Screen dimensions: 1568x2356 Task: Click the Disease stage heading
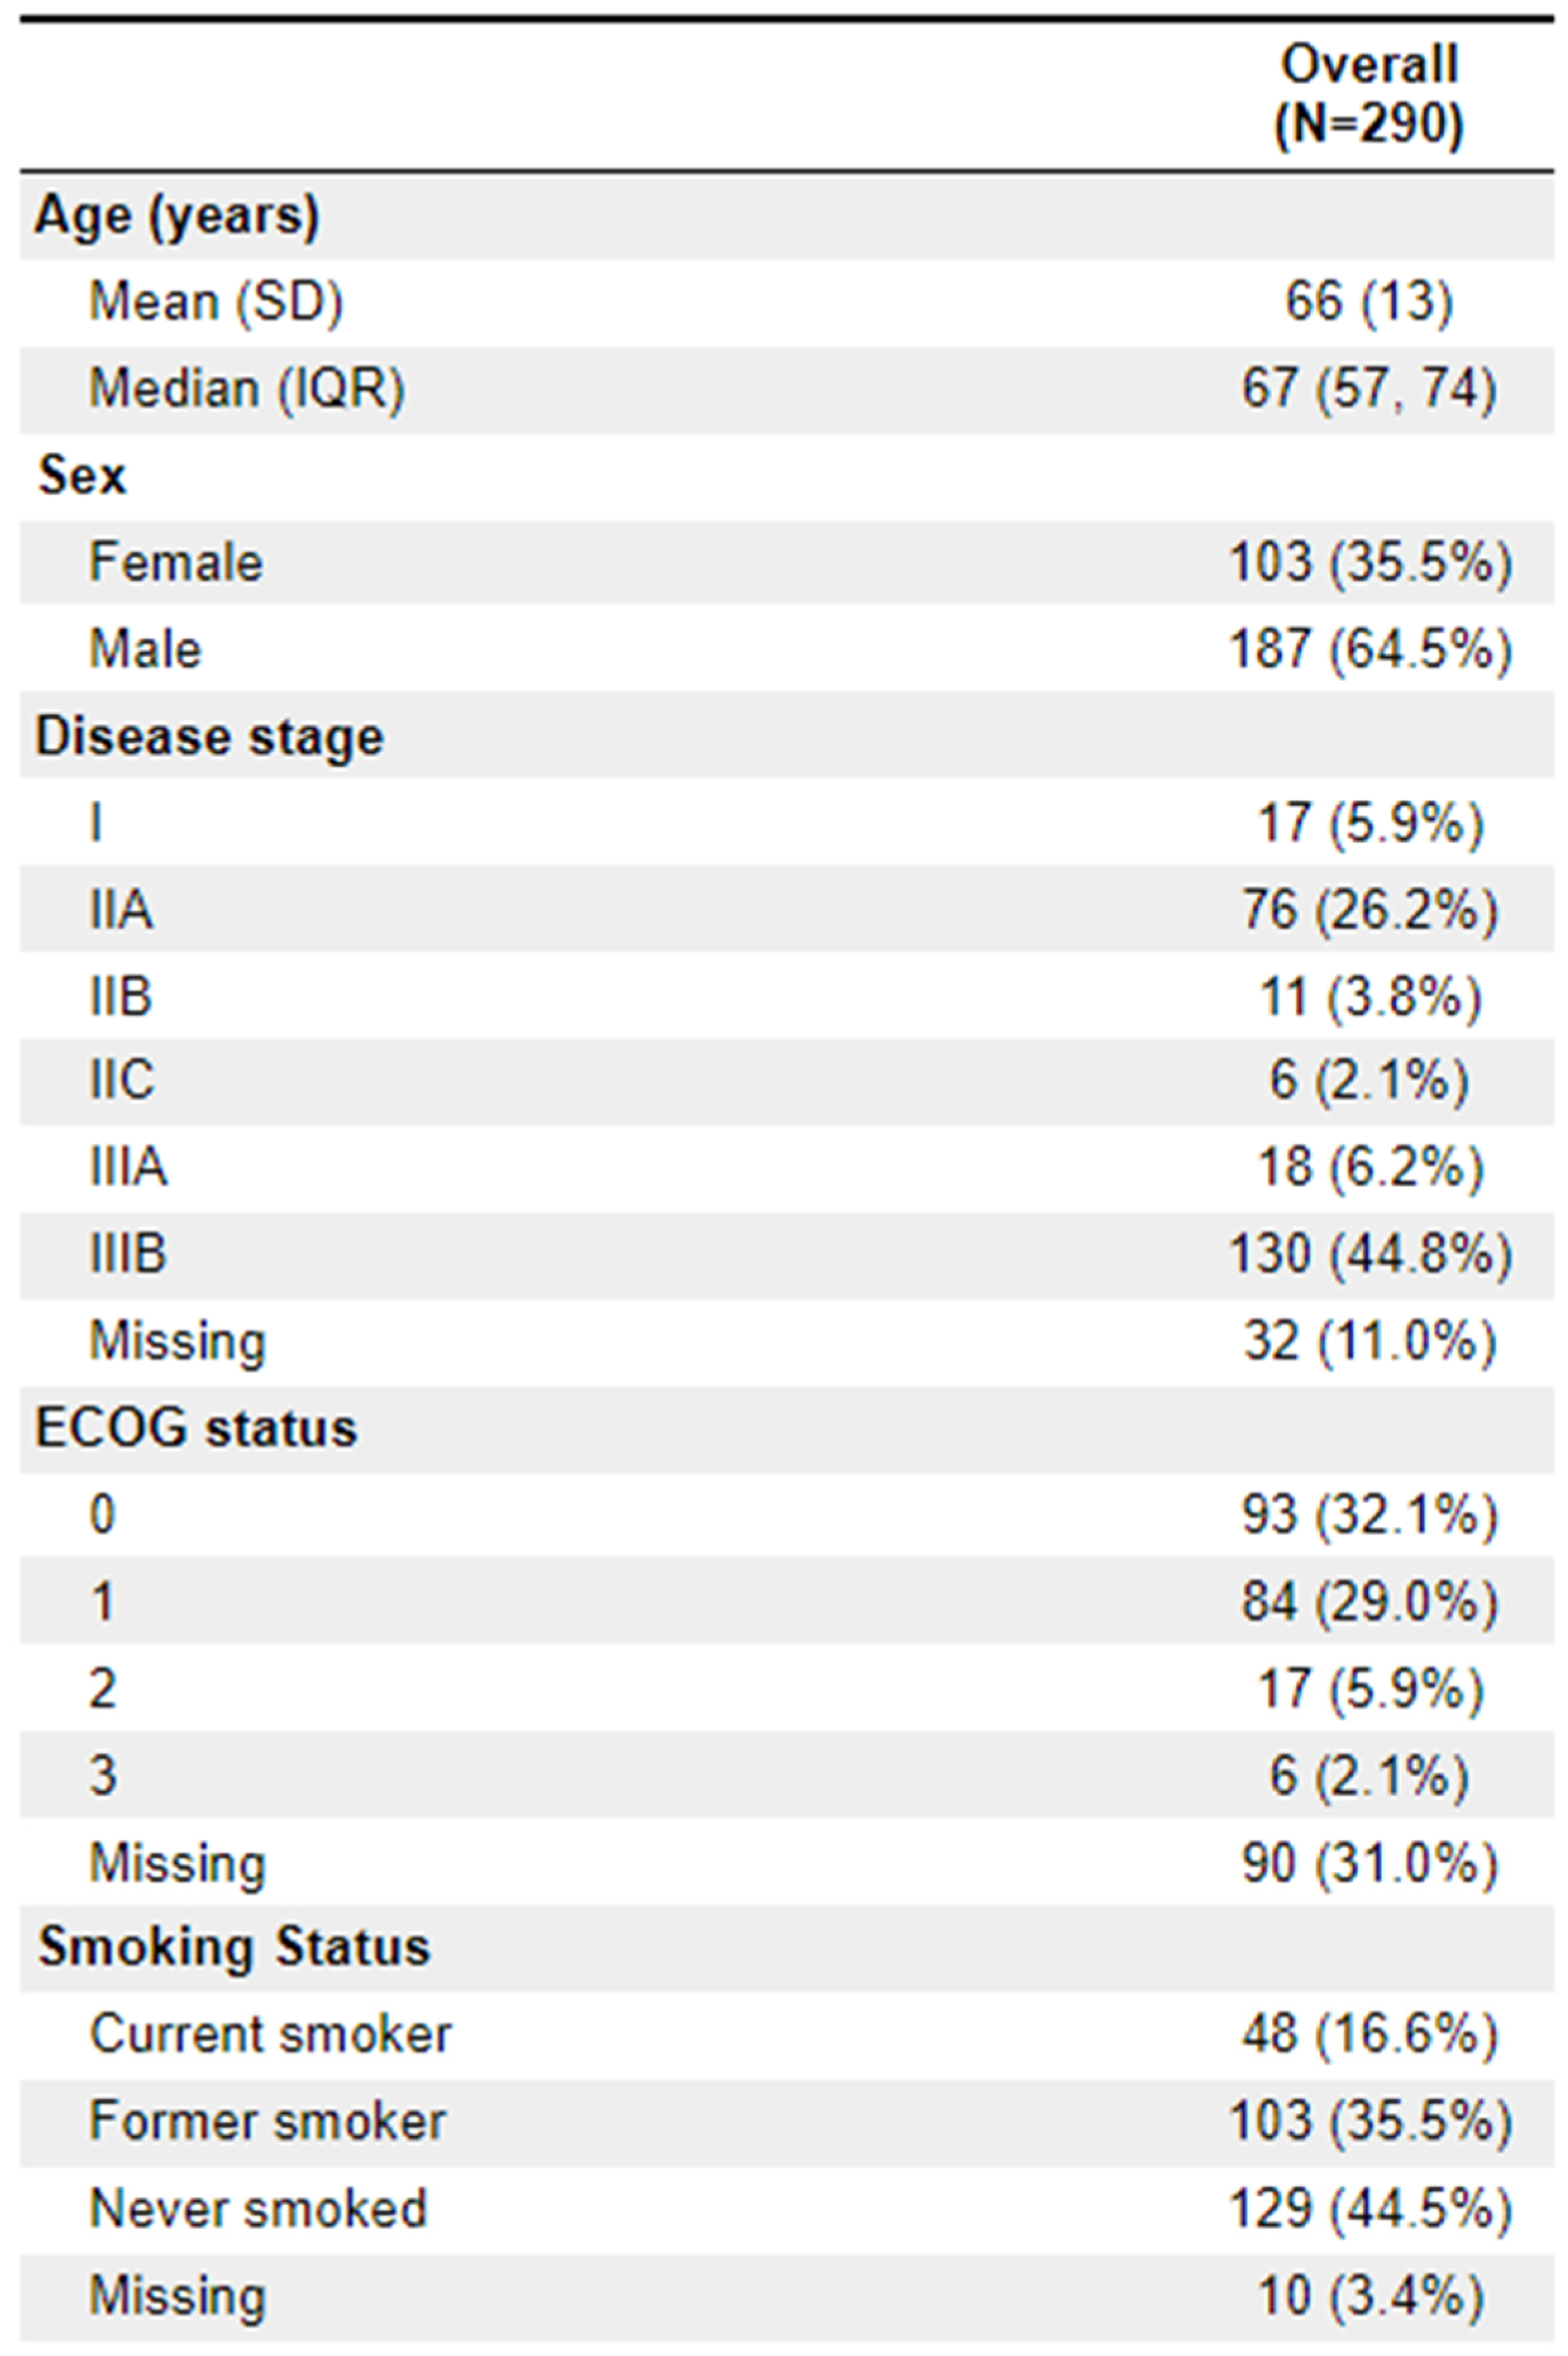209,737
